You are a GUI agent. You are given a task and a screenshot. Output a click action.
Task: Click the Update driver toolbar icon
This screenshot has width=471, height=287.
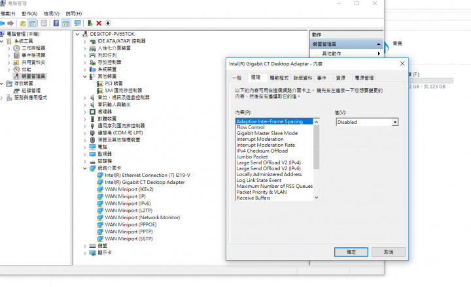pos(90,23)
